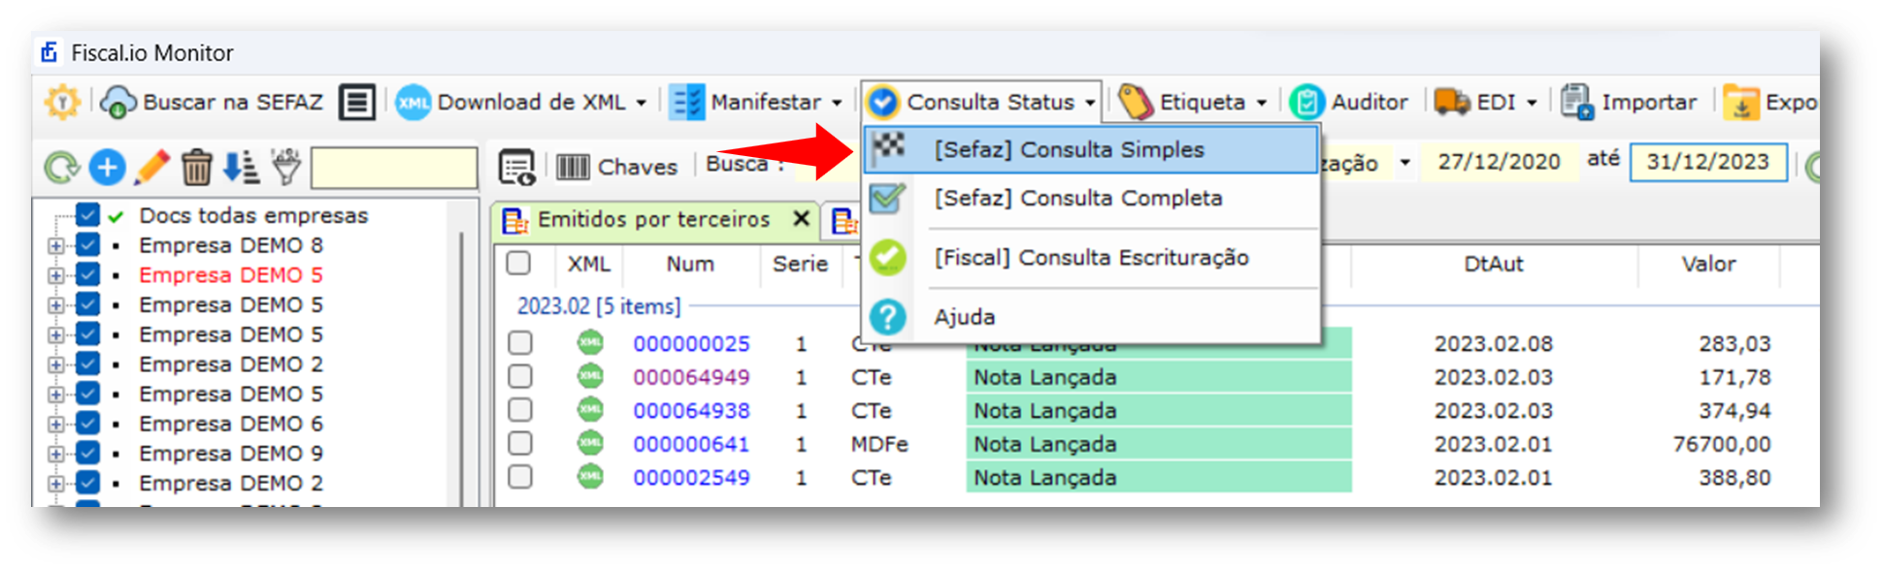The height and width of the screenshot is (570, 1883).
Task: Check the row checkbox for 000064938
Action: 520,410
